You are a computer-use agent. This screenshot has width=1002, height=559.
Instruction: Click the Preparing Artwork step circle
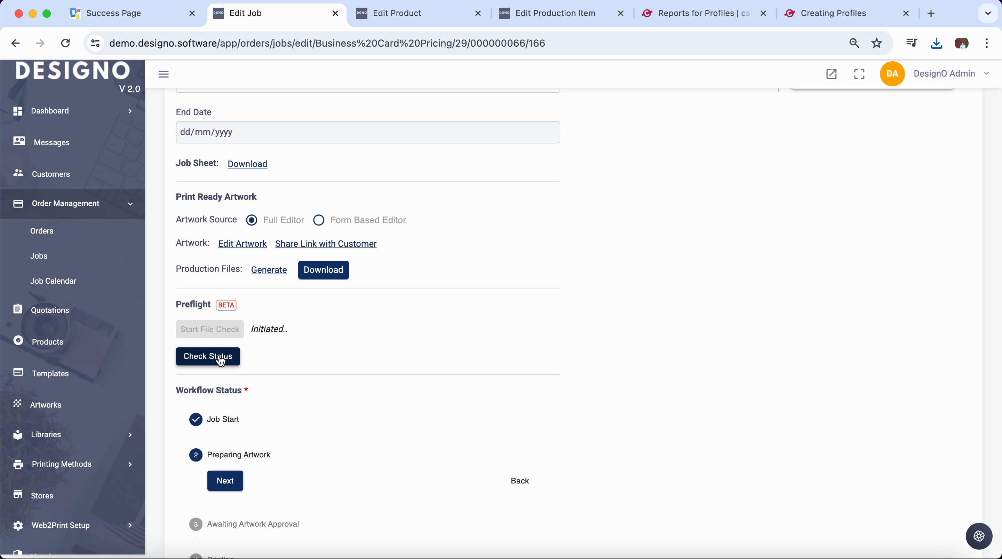[x=196, y=455]
